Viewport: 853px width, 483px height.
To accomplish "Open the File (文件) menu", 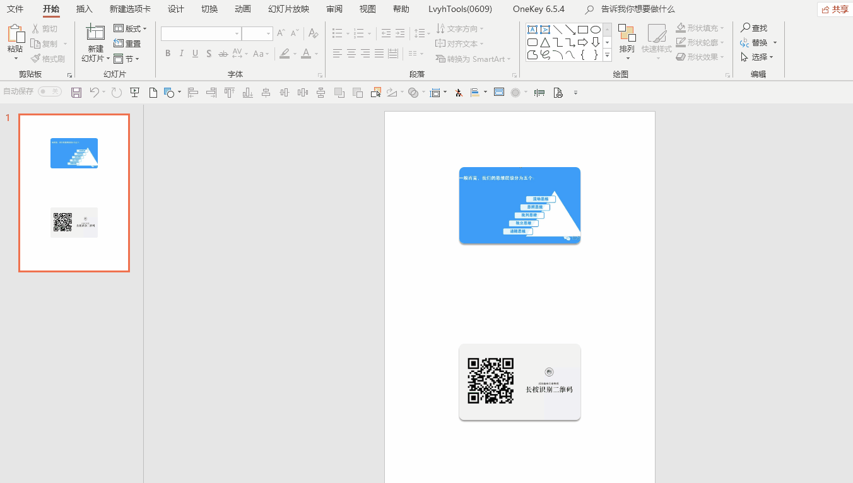I will click(15, 9).
